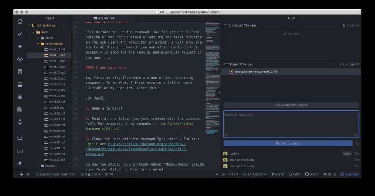Screen dimensions: 375x196
Task: Click the Unstage All button
Action: click(349, 65)
